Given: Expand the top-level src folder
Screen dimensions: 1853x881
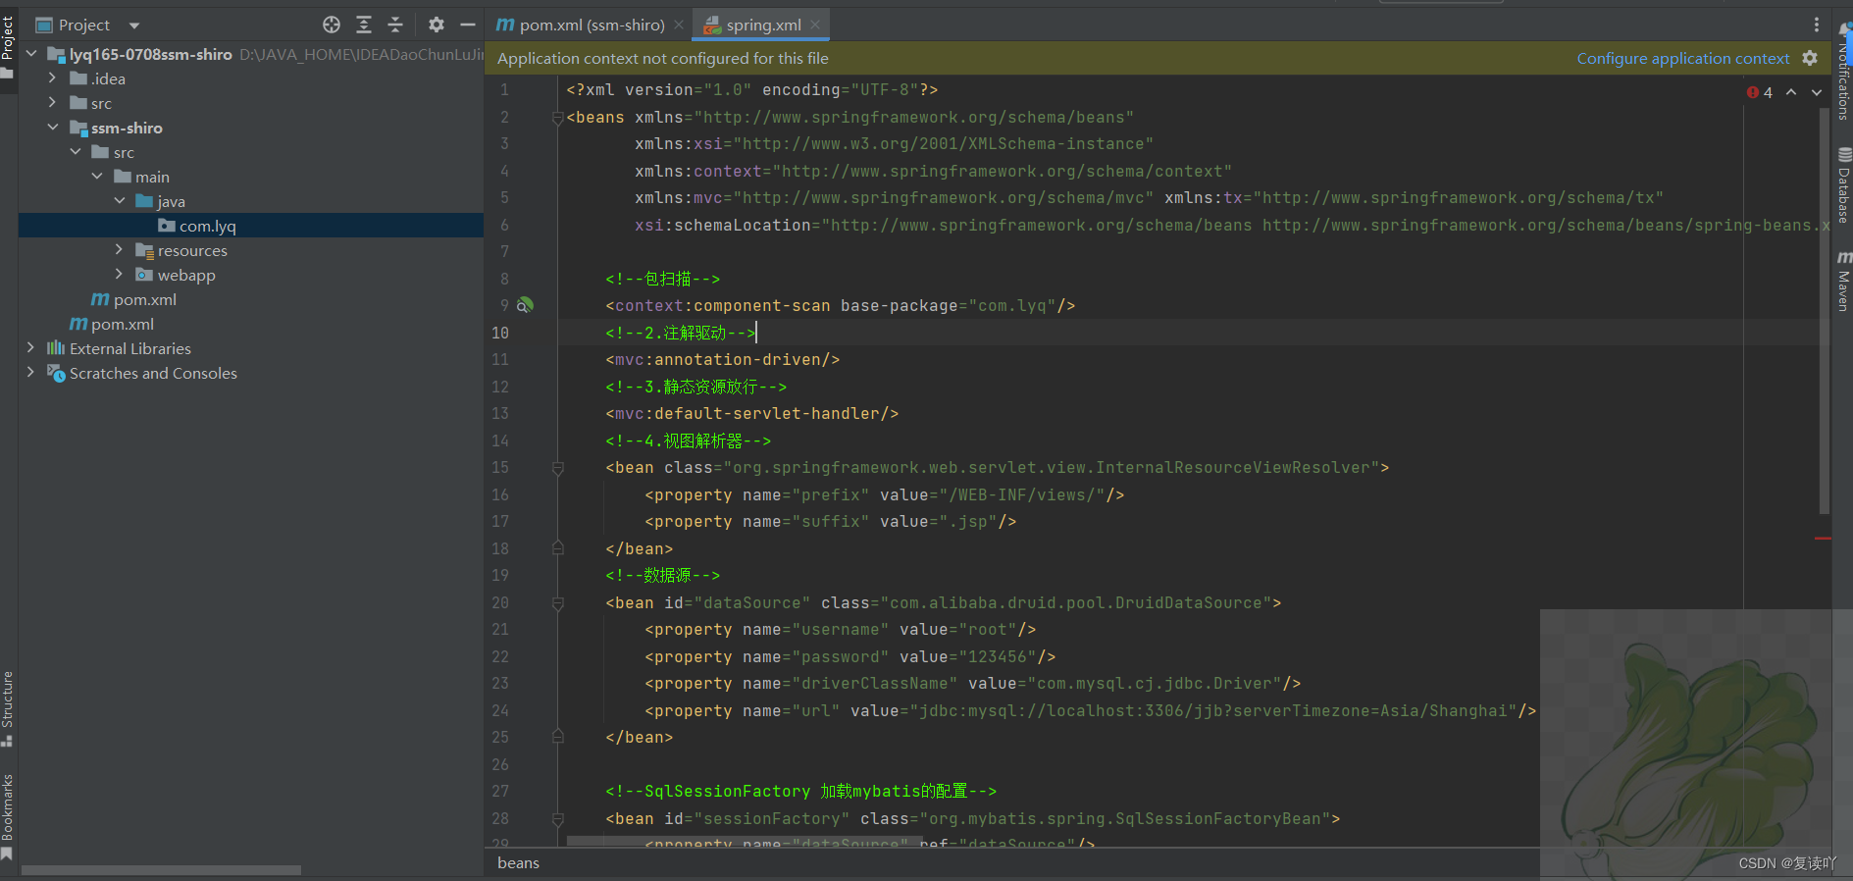Looking at the screenshot, I should (x=53, y=103).
